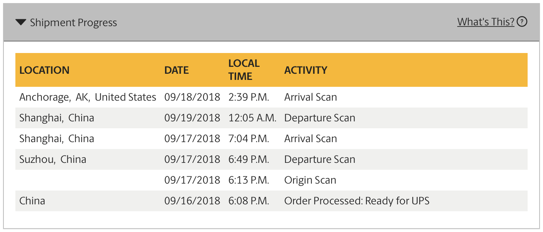Image resolution: width=543 pixels, height=232 pixels.
Task: Select the ACTIVITY column header
Action: [306, 70]
